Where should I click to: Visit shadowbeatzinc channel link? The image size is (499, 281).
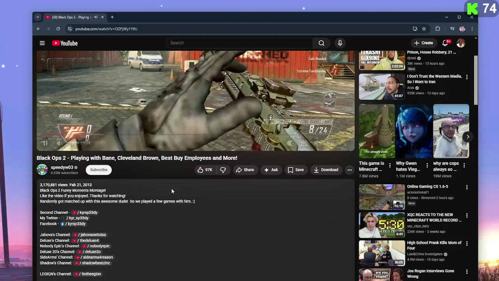tap(92, 263)
